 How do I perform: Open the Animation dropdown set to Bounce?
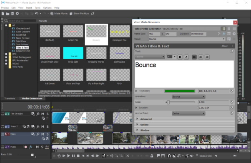(x=188, y=96)
